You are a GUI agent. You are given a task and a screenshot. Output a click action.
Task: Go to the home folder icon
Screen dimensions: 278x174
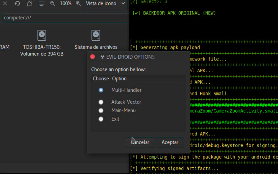click(29, 4)
